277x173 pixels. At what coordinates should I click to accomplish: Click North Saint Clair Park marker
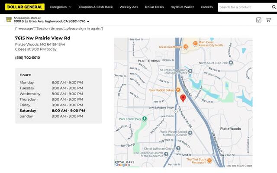(x=231, y=62)
